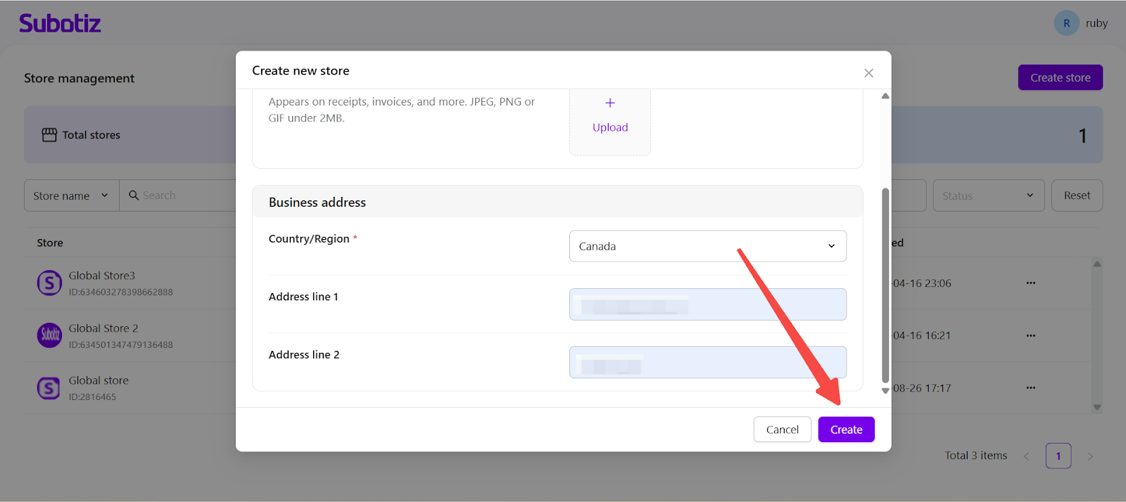Screen dimensions: 1126x502
Task: Open the more options for Global Store3 row
Action: (1030, 283)
